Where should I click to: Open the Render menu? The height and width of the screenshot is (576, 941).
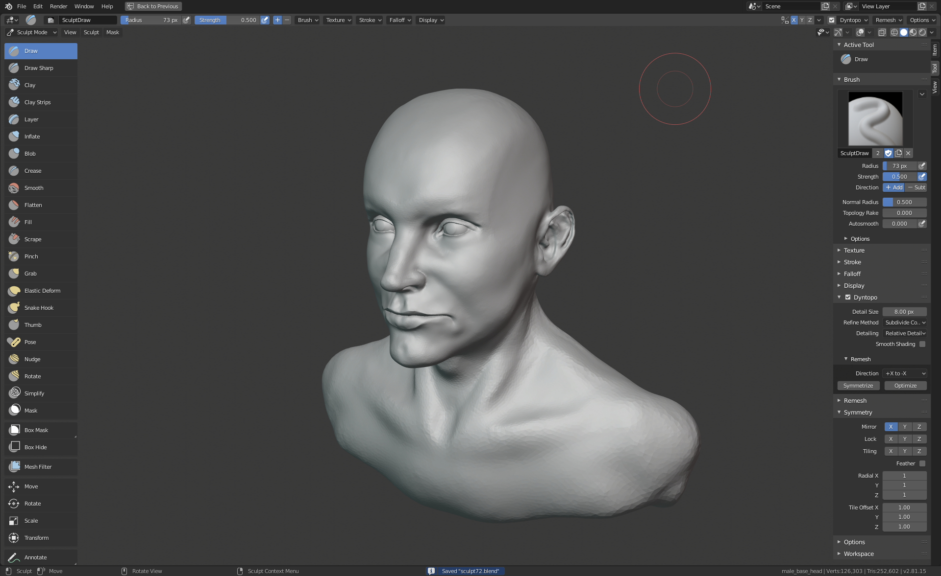tap(58, 6)
